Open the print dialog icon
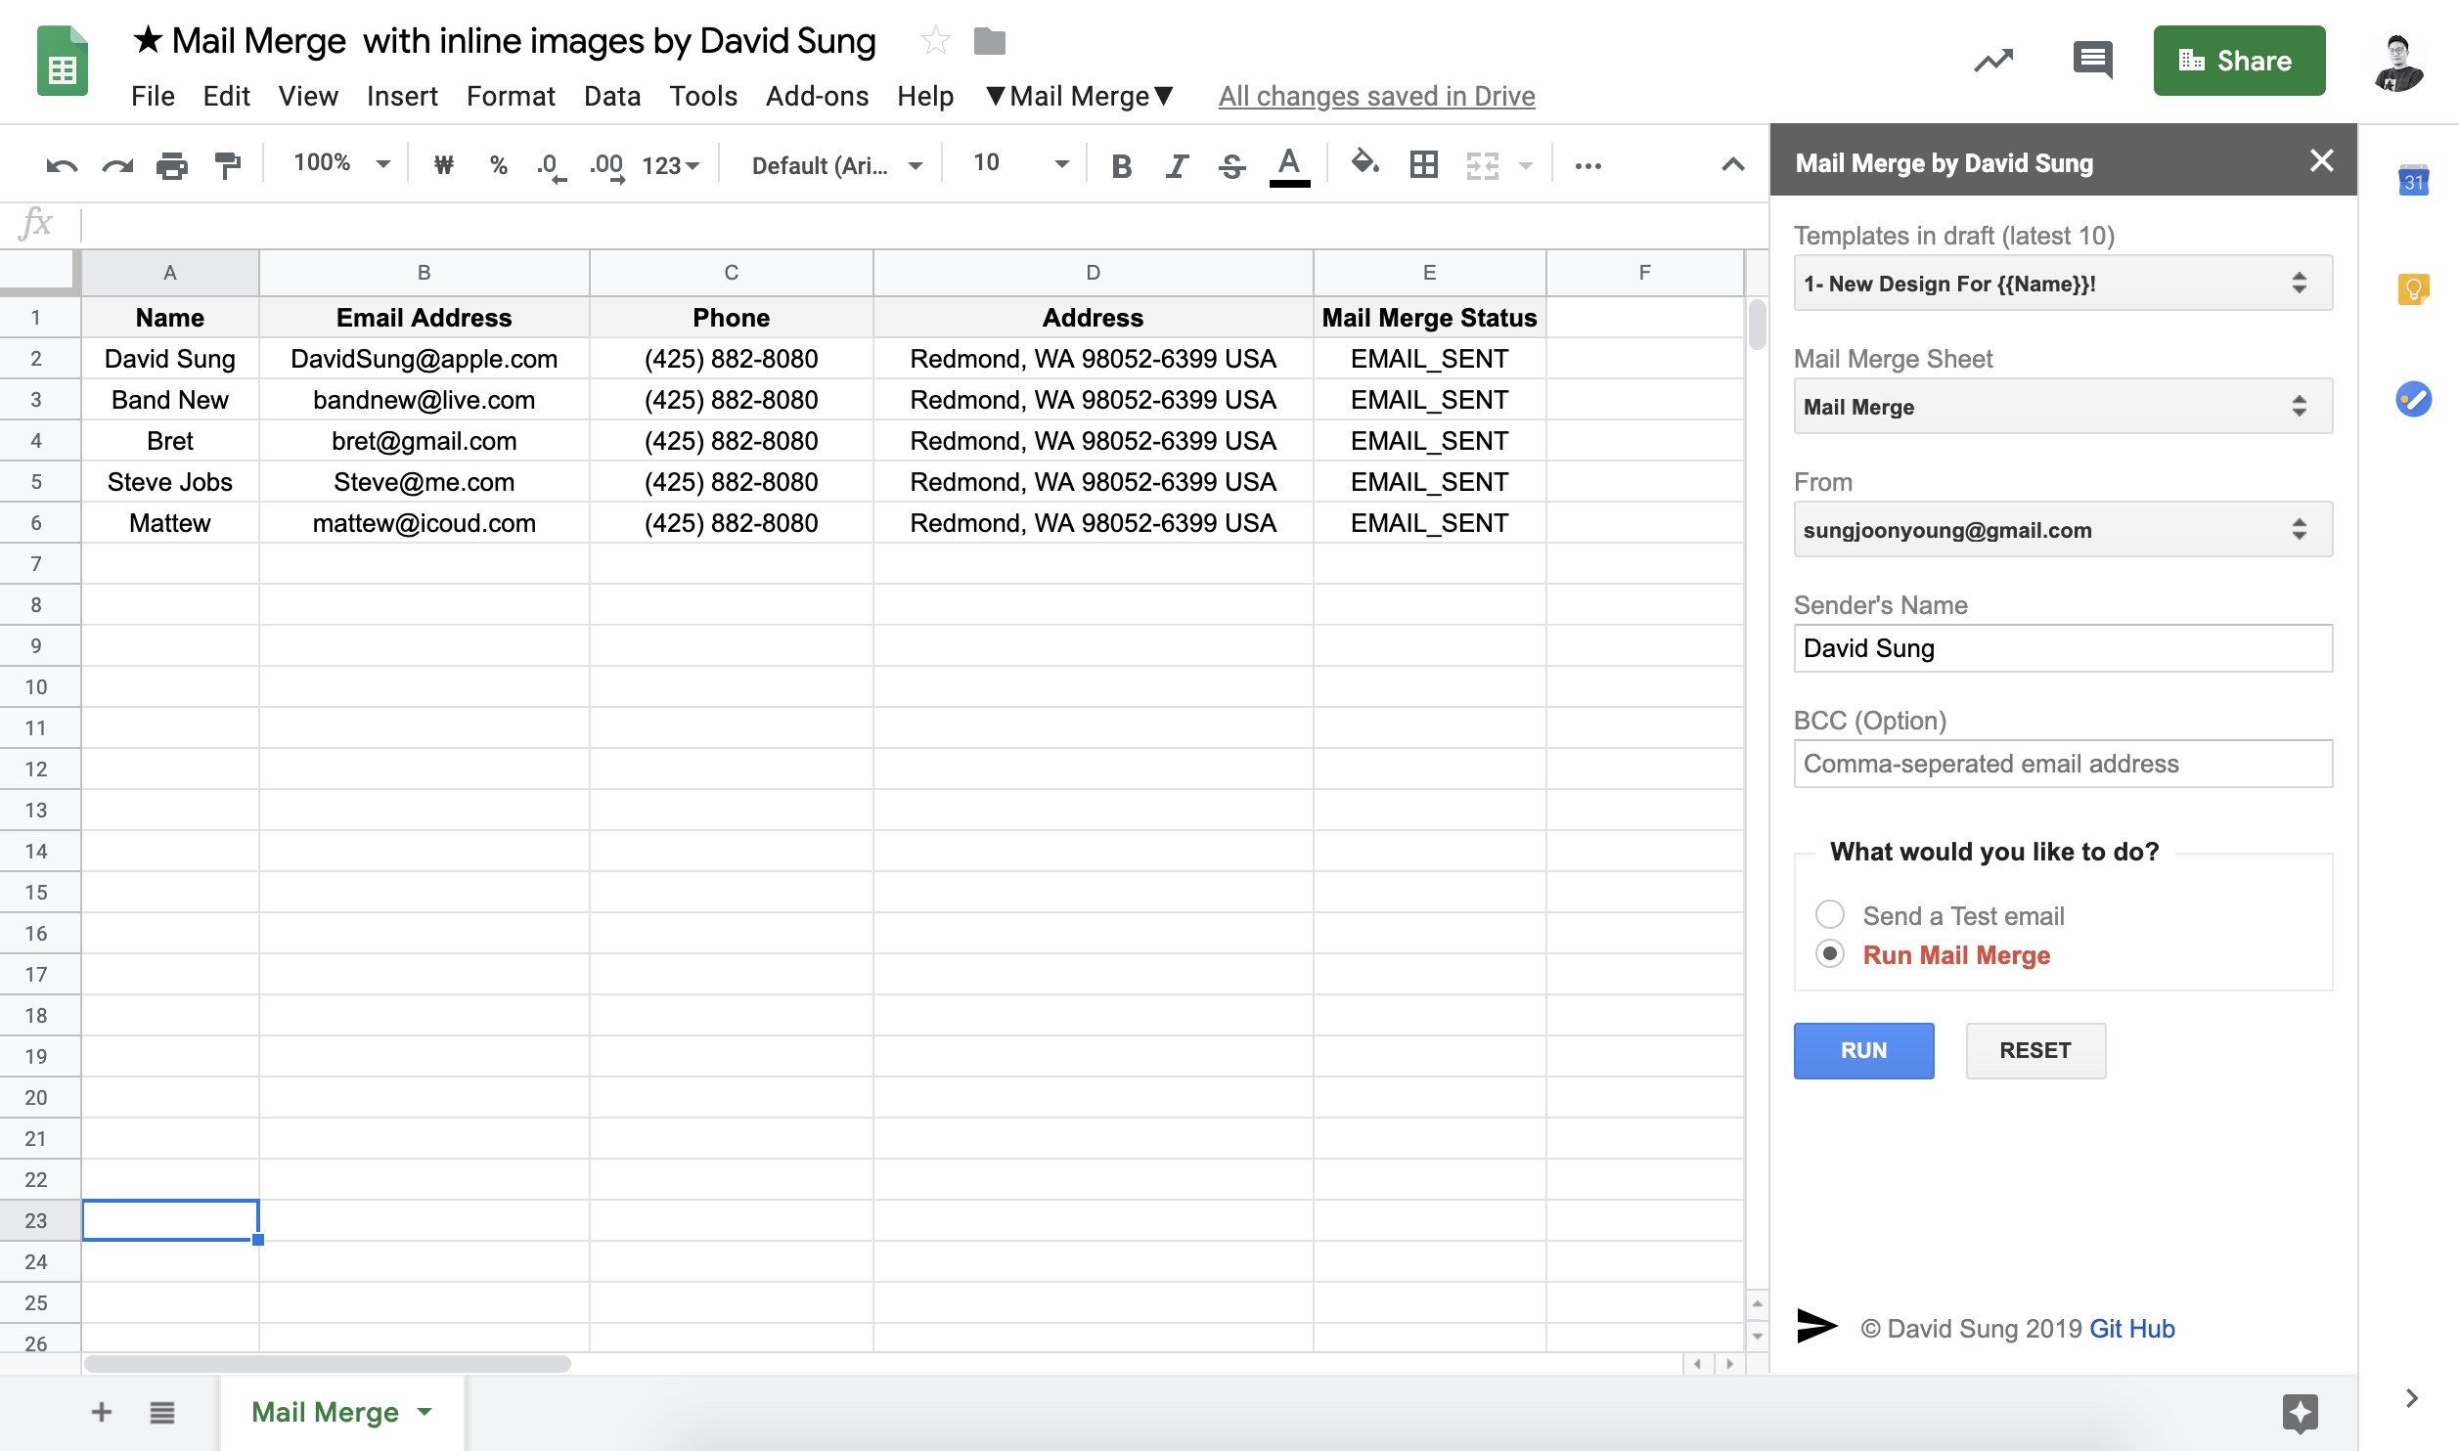The height and width of the screenshot is (1451, 2459). click(x=171, y=163)
